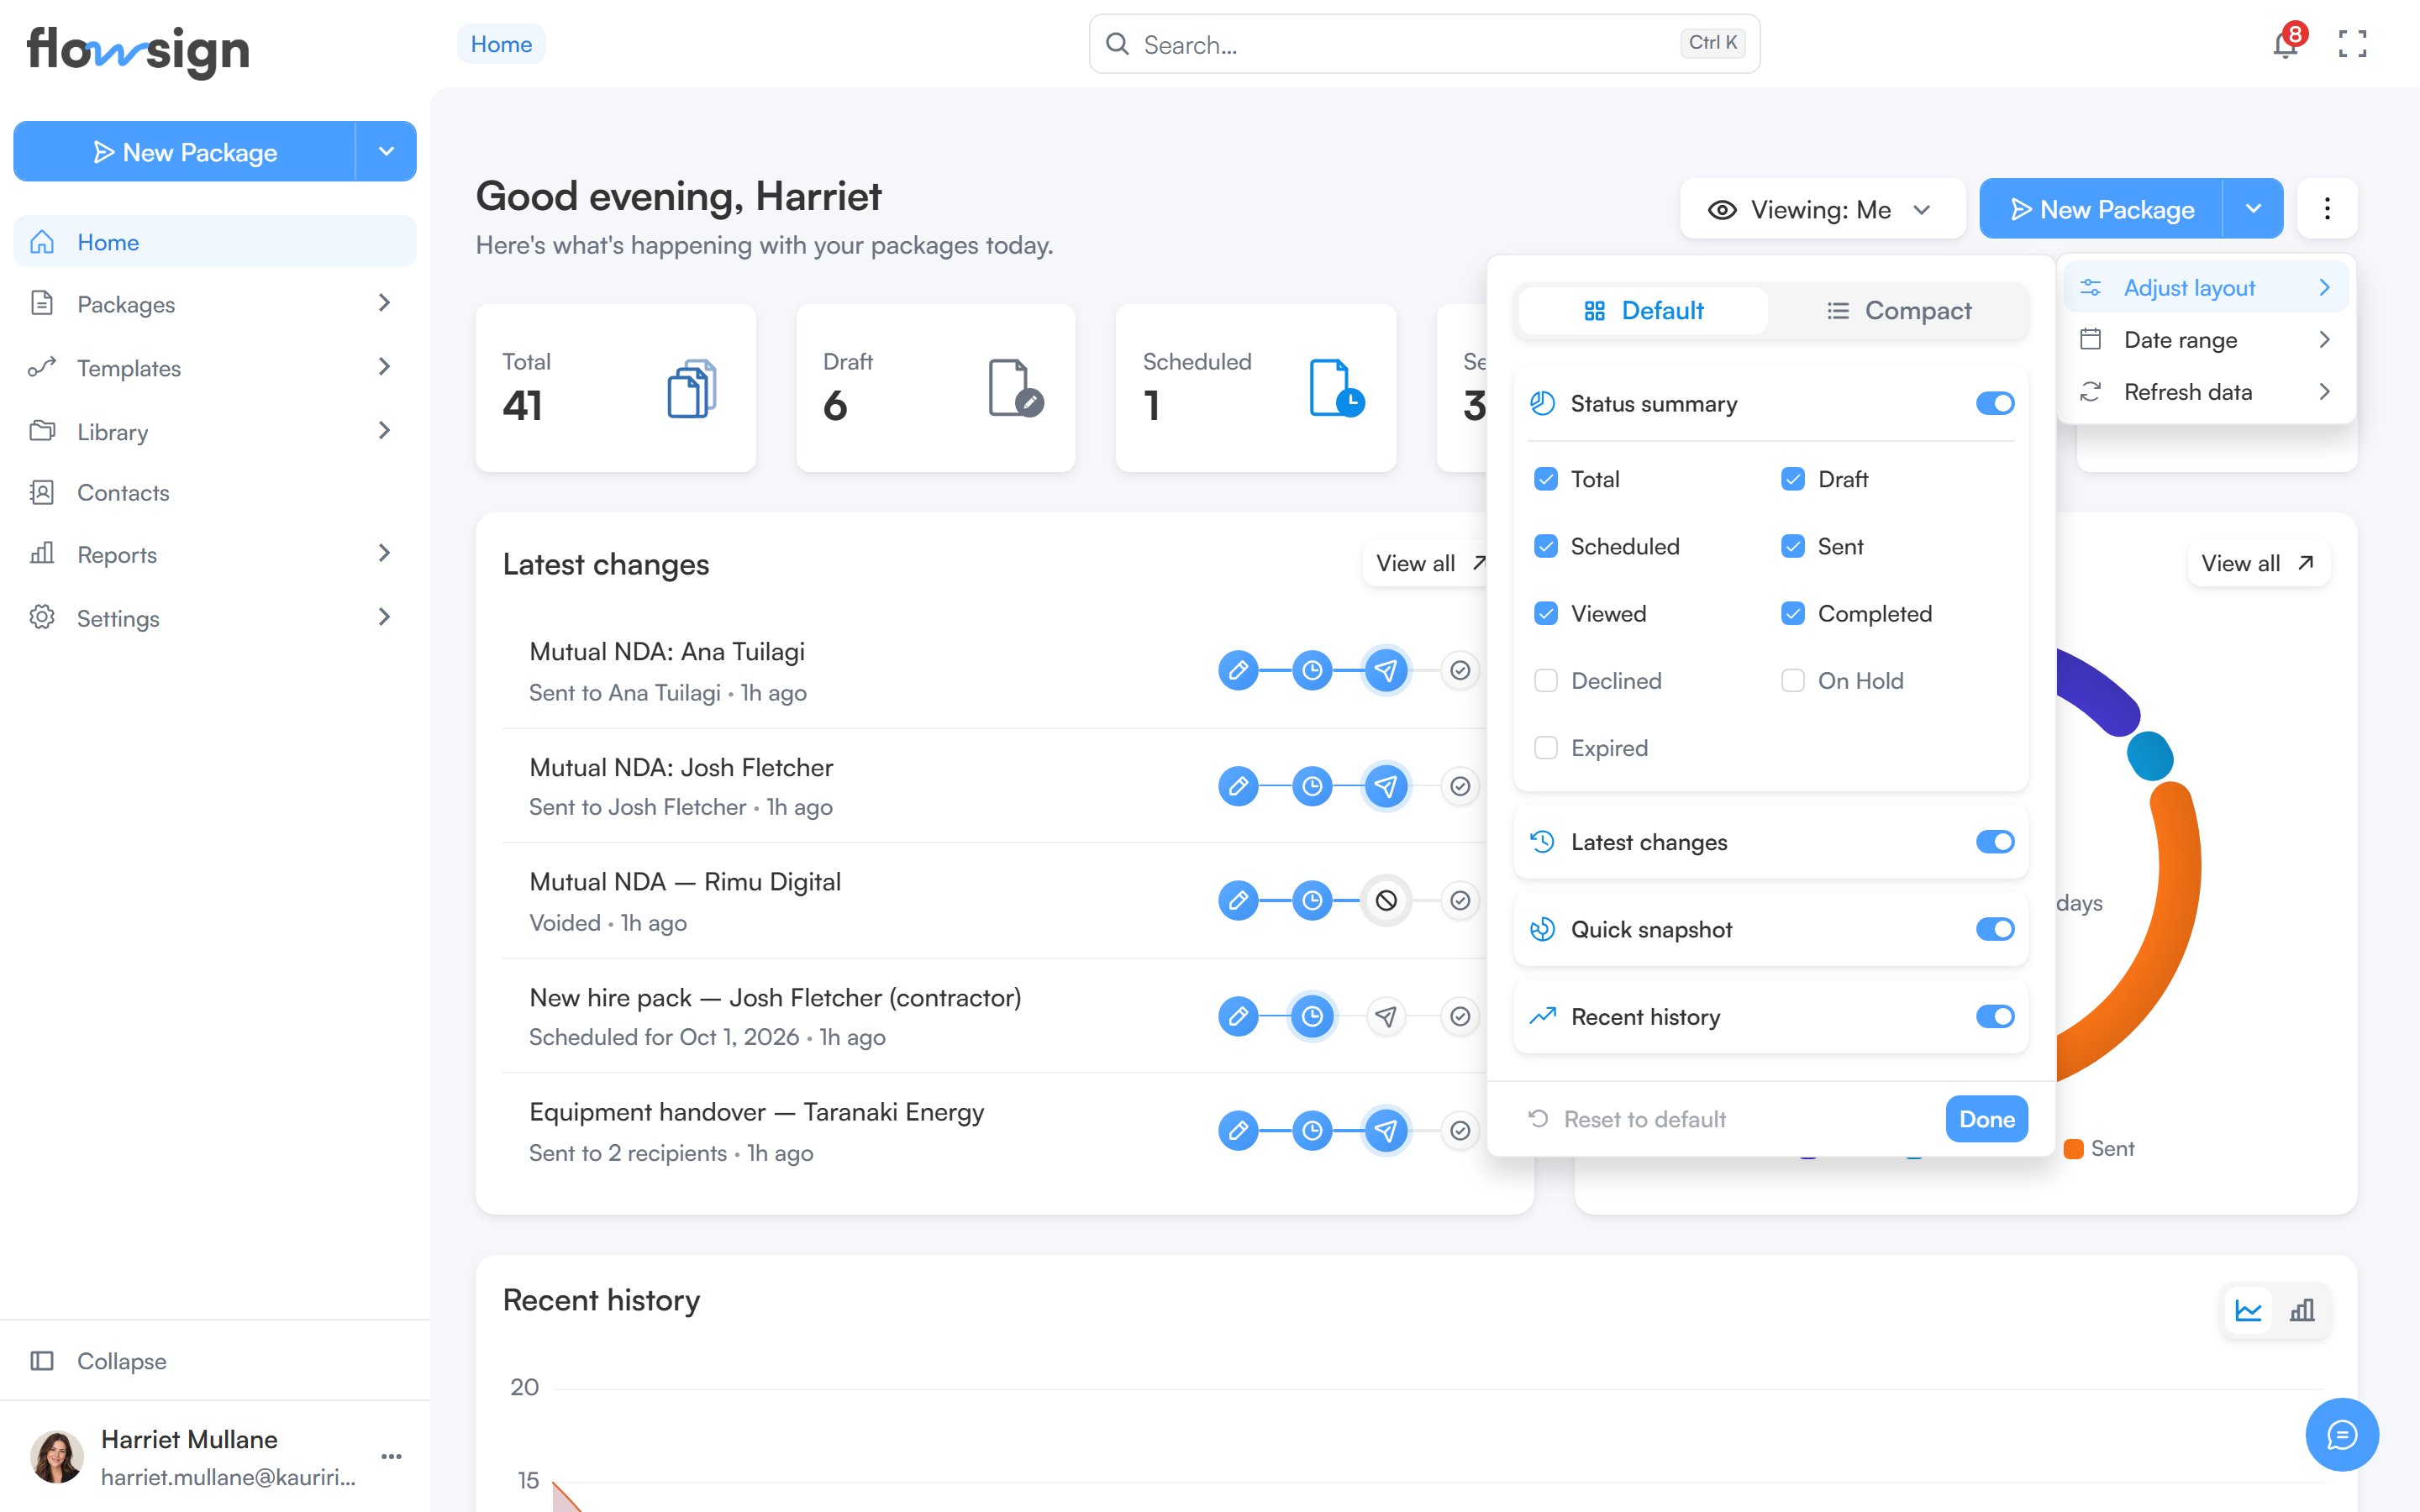This screenshot has width=2420, height=1512.
Task: Click Harriet Mullane's avatar photo
Action: (x=57, y=1457)
